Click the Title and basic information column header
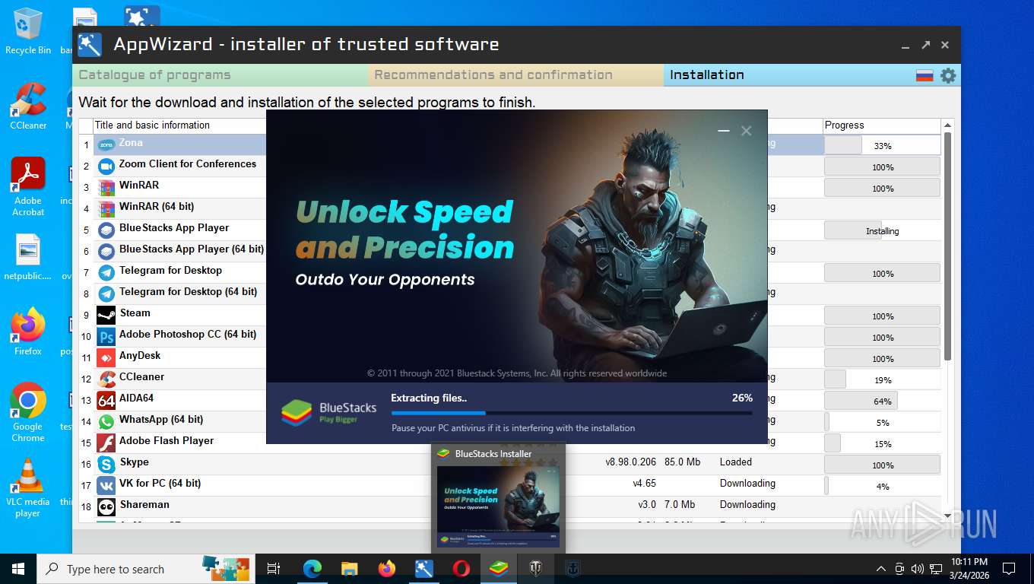The height and width of the screenshot is (584, 1034). coord(152,125)
